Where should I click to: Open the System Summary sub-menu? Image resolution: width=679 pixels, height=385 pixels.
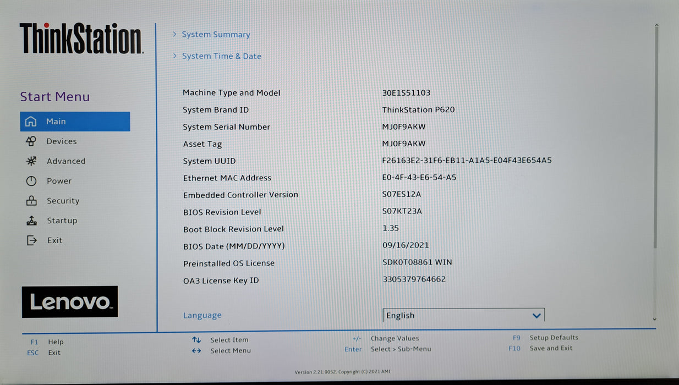216,35
